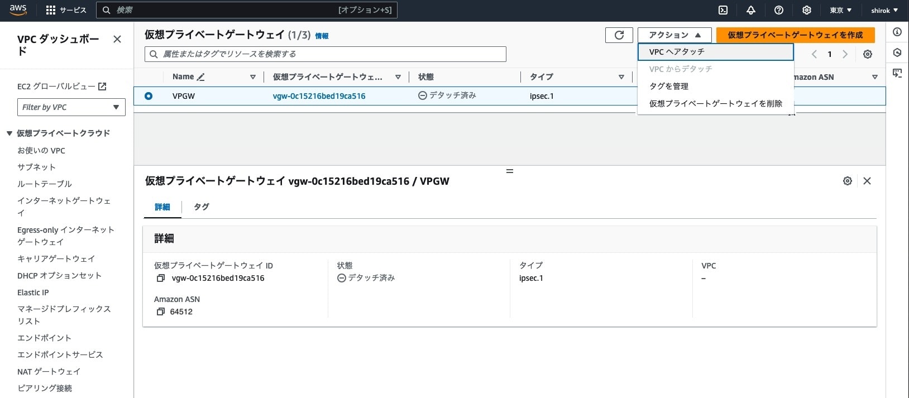Open エンドポイント in sidebar

[x=44, y=338]
